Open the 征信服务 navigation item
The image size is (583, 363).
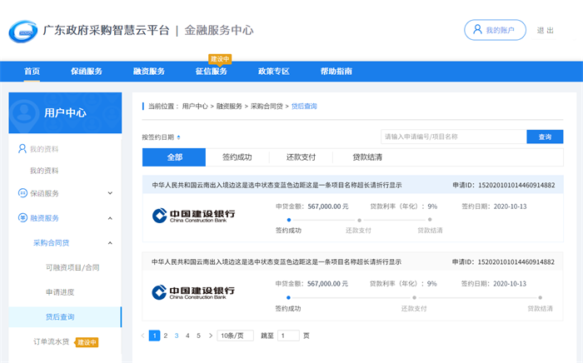(212, 71)
